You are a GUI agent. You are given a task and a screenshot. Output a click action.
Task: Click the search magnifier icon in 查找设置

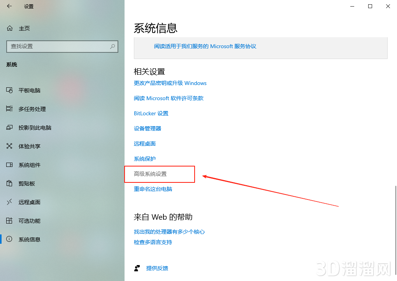point(112,47)
